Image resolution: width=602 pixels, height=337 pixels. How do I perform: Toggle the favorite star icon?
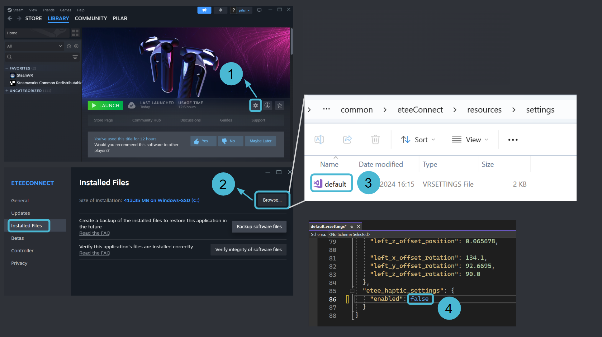(x=280, y=105)
